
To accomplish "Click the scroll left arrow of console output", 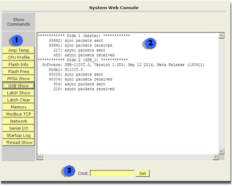I will [x=40, y=157].
